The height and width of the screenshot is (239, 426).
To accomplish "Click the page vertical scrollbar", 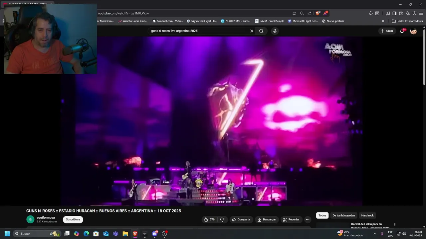I will (x=424, y=56).
